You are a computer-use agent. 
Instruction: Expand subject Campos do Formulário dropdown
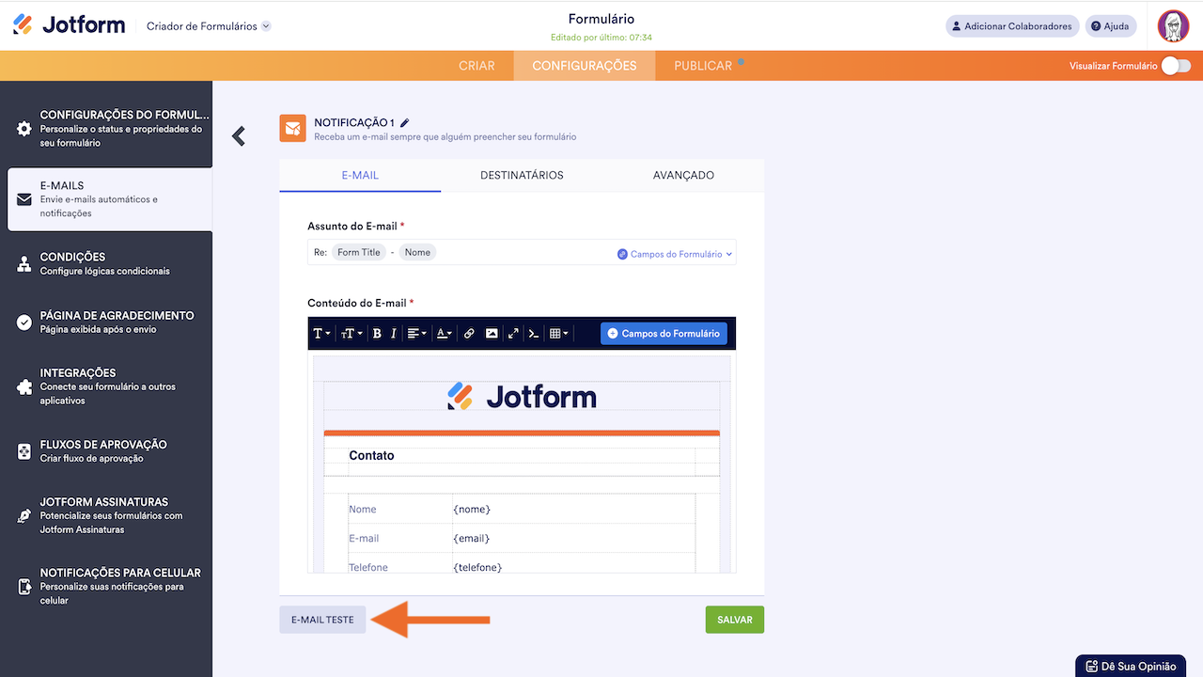[675, 254]
